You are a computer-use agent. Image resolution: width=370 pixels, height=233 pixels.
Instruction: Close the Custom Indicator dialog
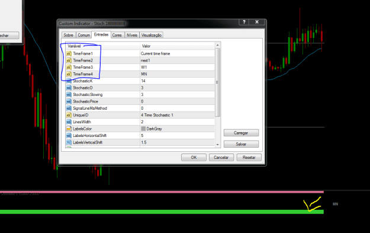pyautogui.click(x=257, y=22)
